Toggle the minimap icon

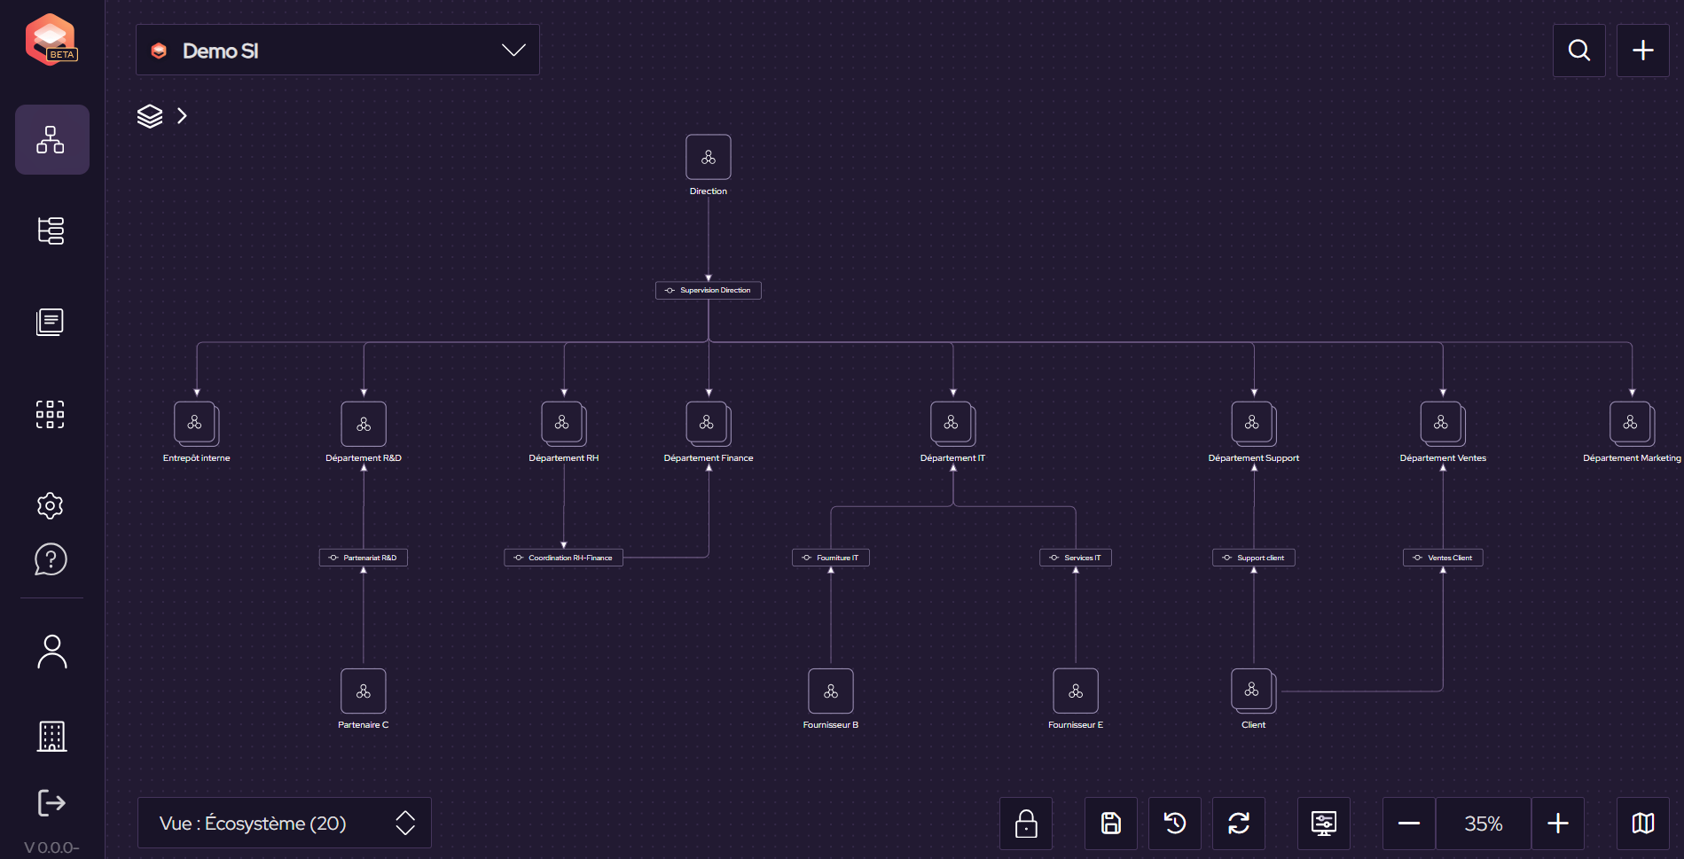click(x=1642, y=824)
